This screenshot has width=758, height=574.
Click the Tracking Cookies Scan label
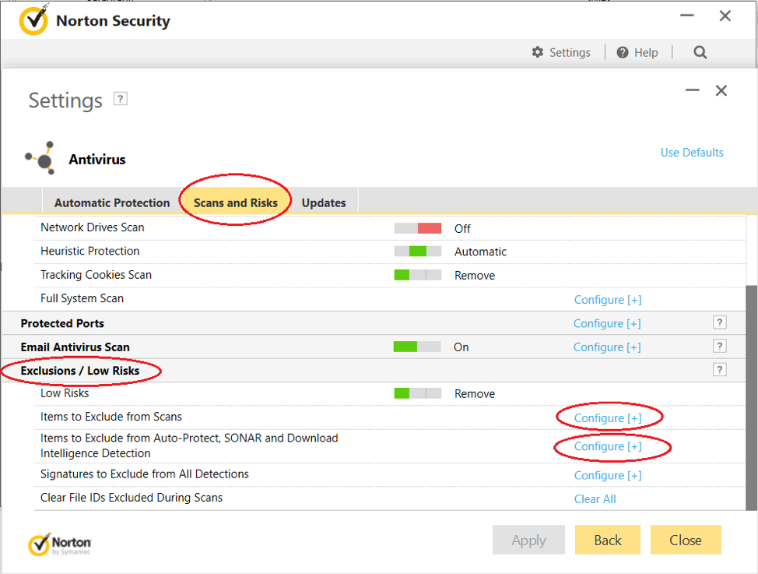[96, 275]
